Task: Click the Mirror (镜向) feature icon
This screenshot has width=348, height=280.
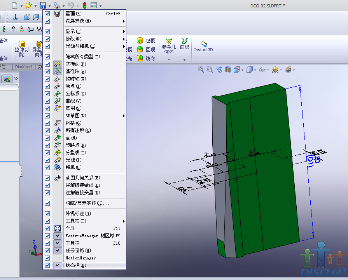Action: (140, 58)
